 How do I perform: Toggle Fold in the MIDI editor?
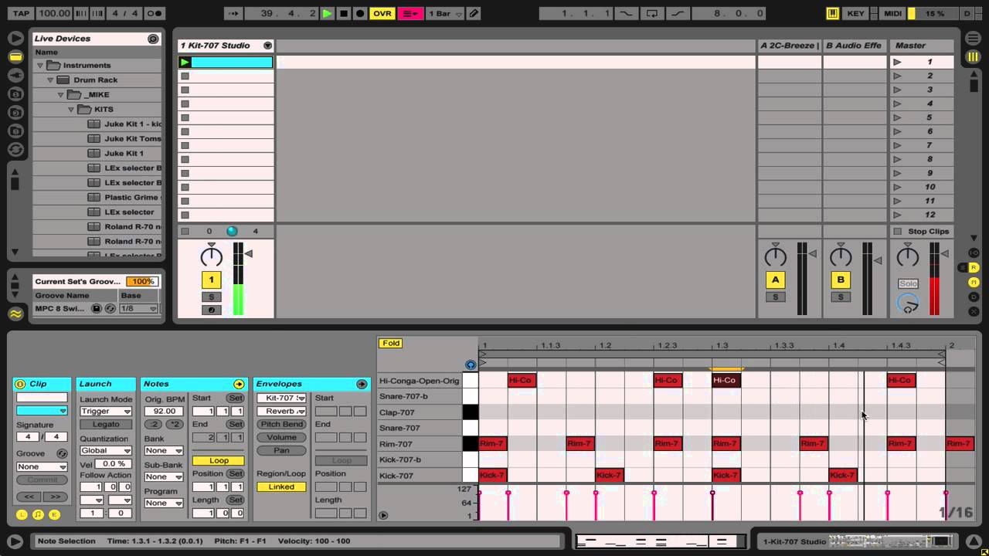tap(390, 344)
